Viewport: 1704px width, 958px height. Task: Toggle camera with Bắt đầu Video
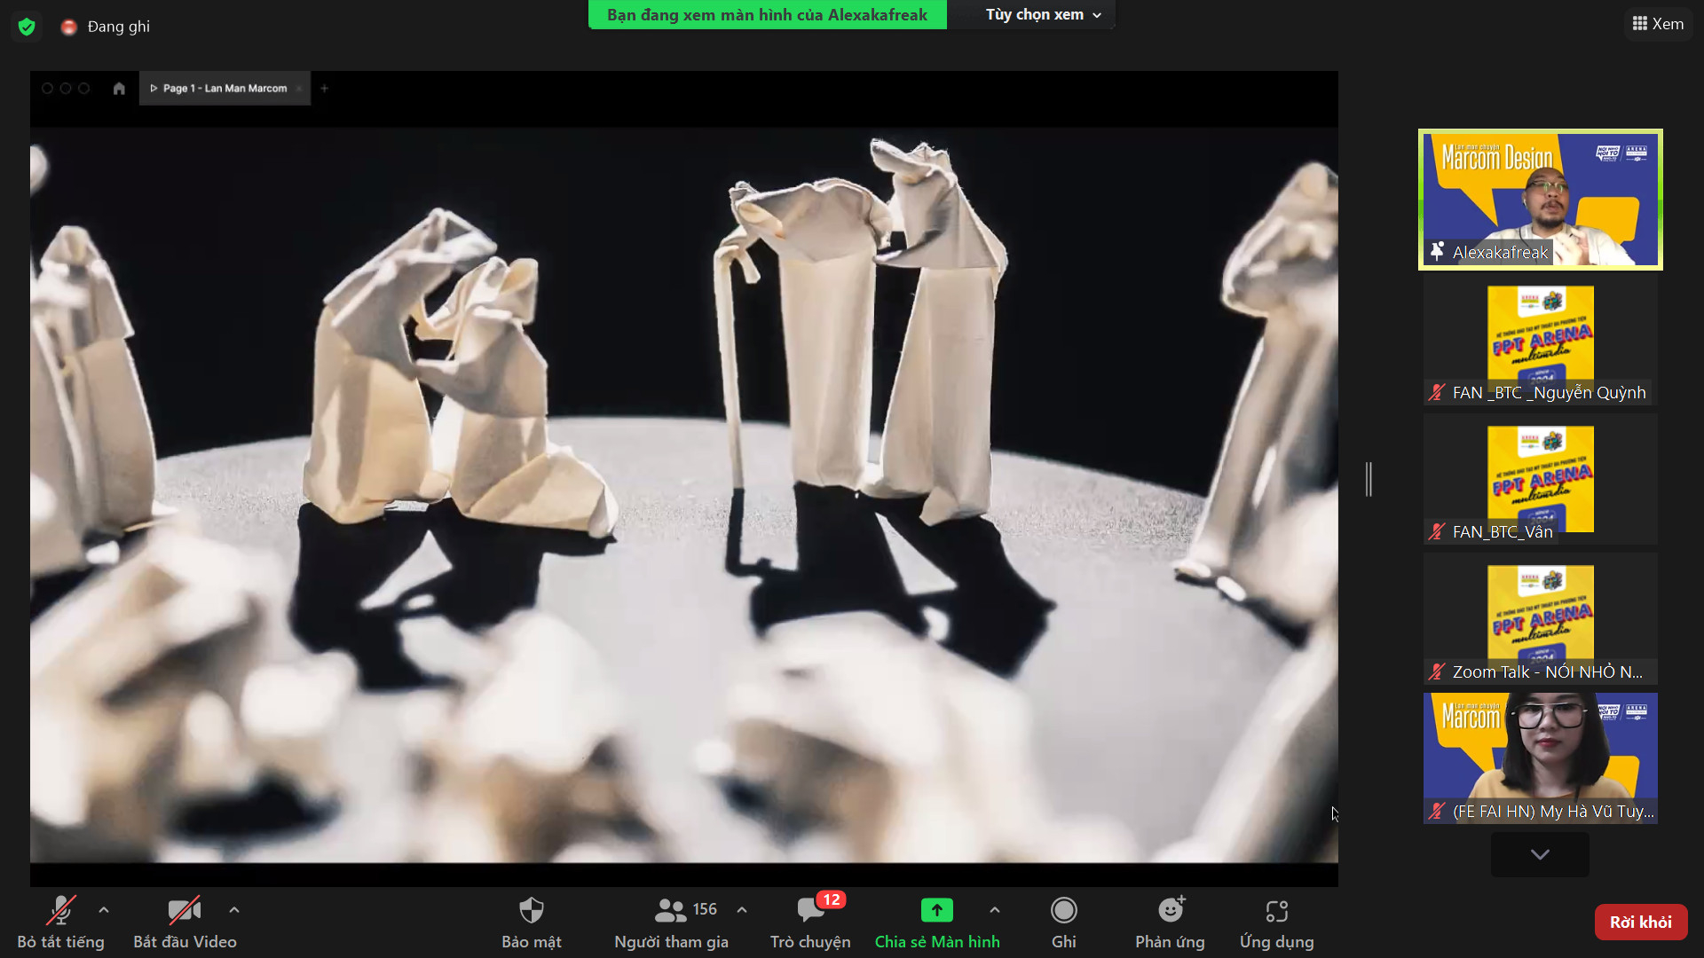pyautogui.click(x=185, y=923)
